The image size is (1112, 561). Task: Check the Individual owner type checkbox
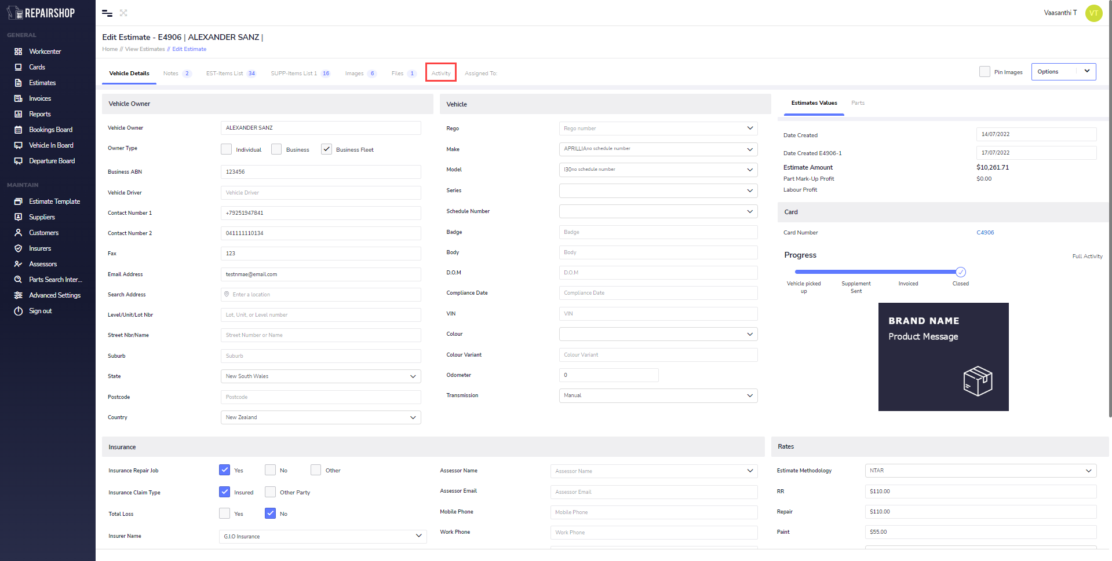(227, 149)
